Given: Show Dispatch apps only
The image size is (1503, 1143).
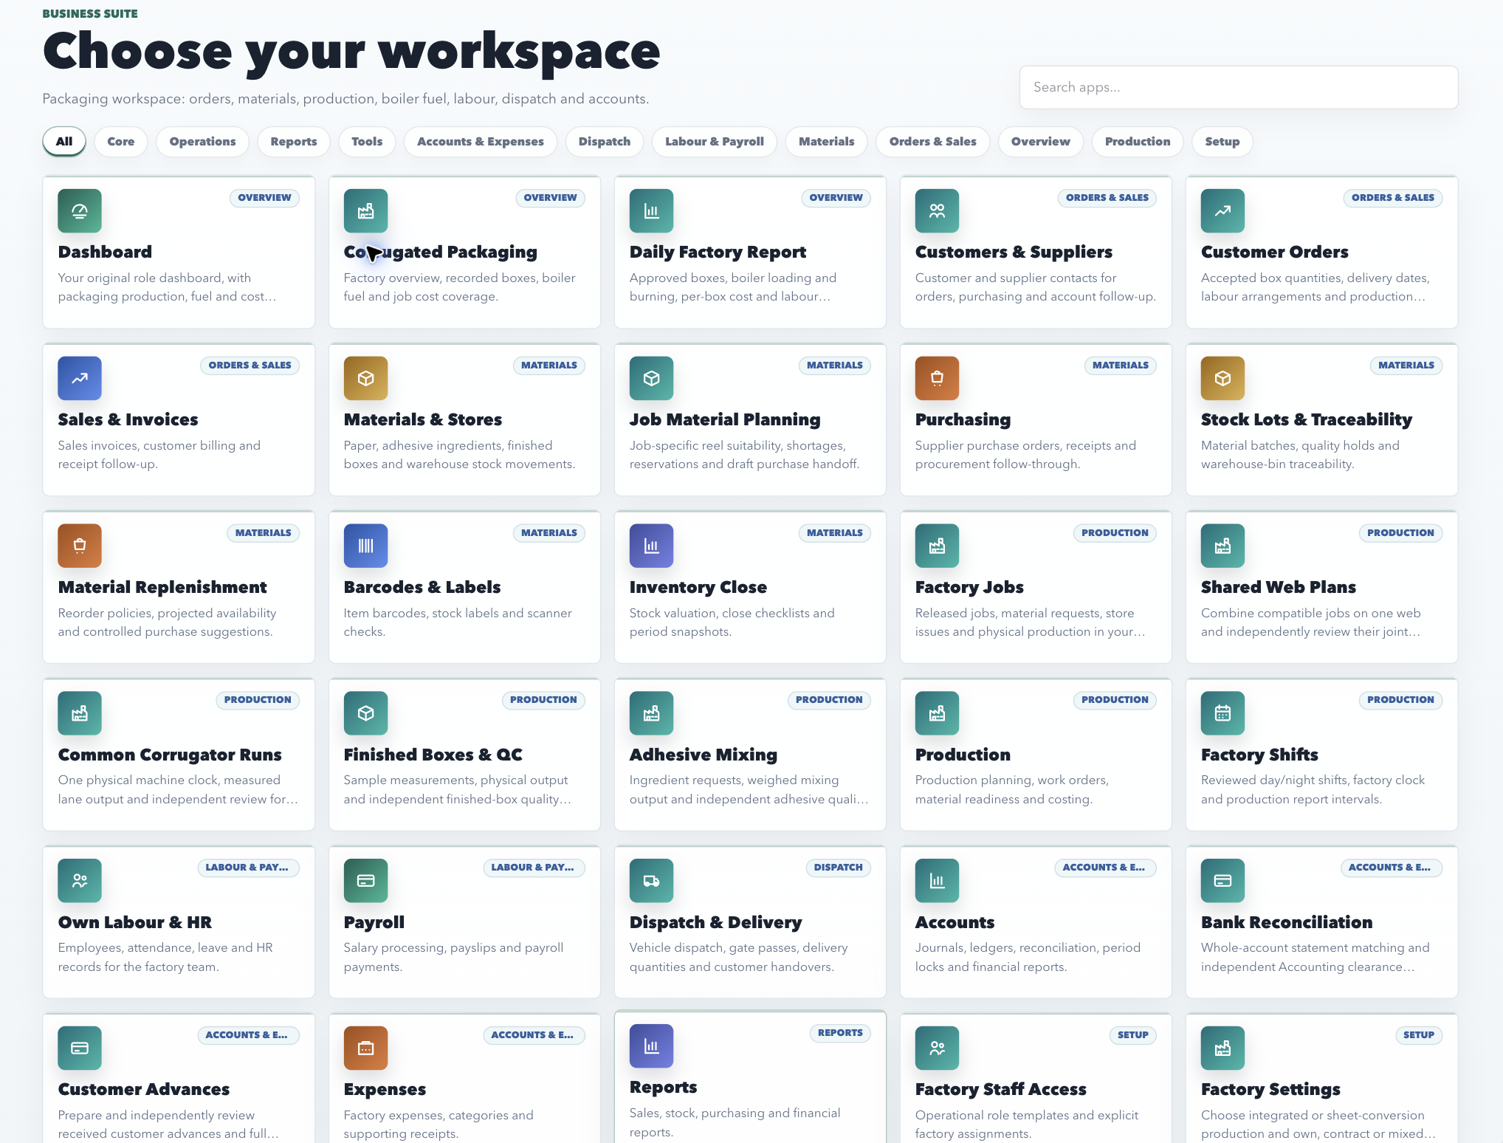Looking at the screenshot, I should (x=605, y=142).
